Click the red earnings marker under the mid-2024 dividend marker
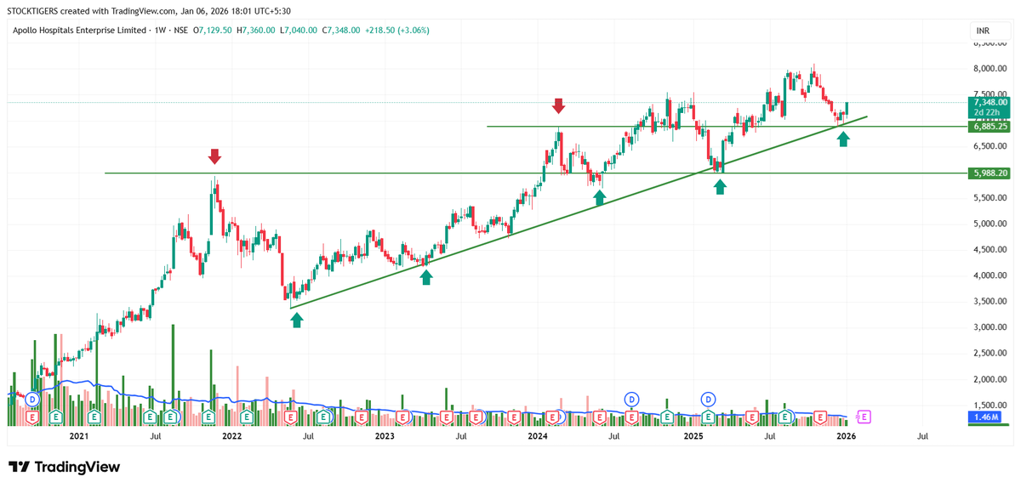Viewport: 1021px width, 488px height. coord(631,417)
